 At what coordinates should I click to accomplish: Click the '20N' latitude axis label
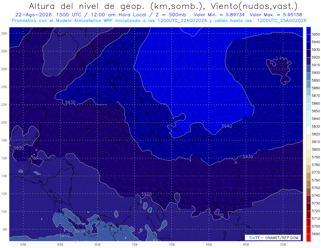pyautogui.click(x=4, y=123)
